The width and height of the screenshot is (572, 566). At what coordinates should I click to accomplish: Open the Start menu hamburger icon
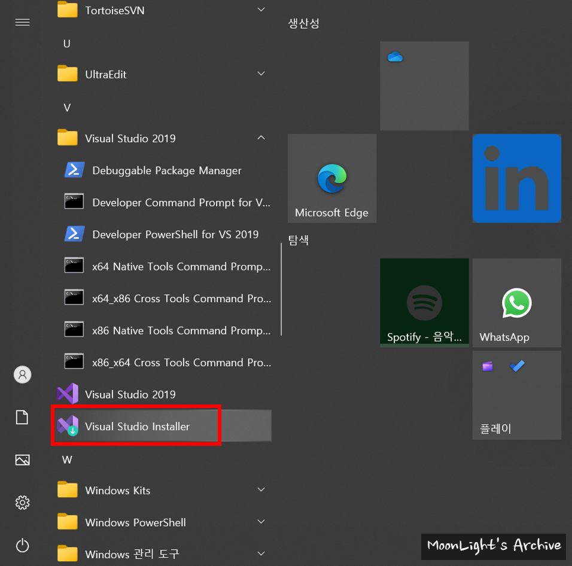coord(22,23)
